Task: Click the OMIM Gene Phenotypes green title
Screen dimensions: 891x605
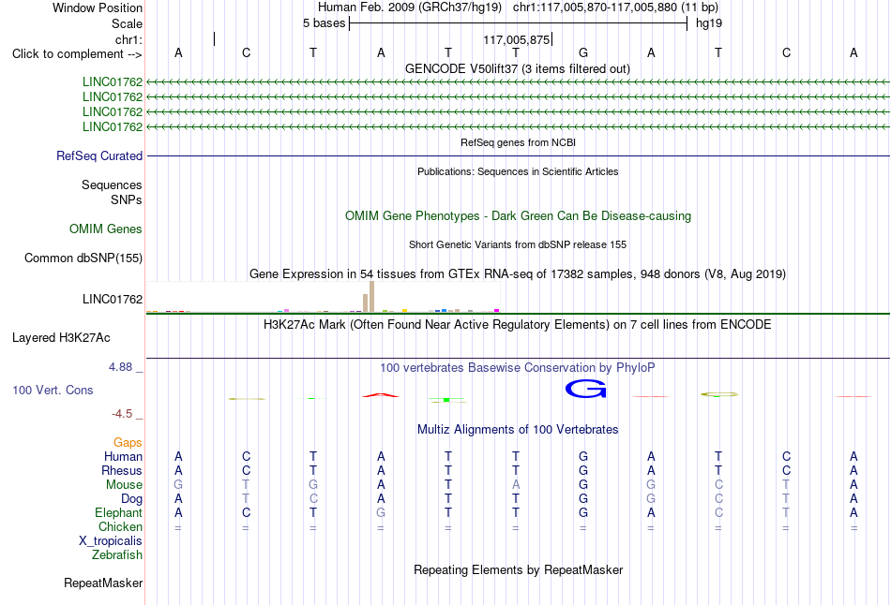Action: pos(519,215)
